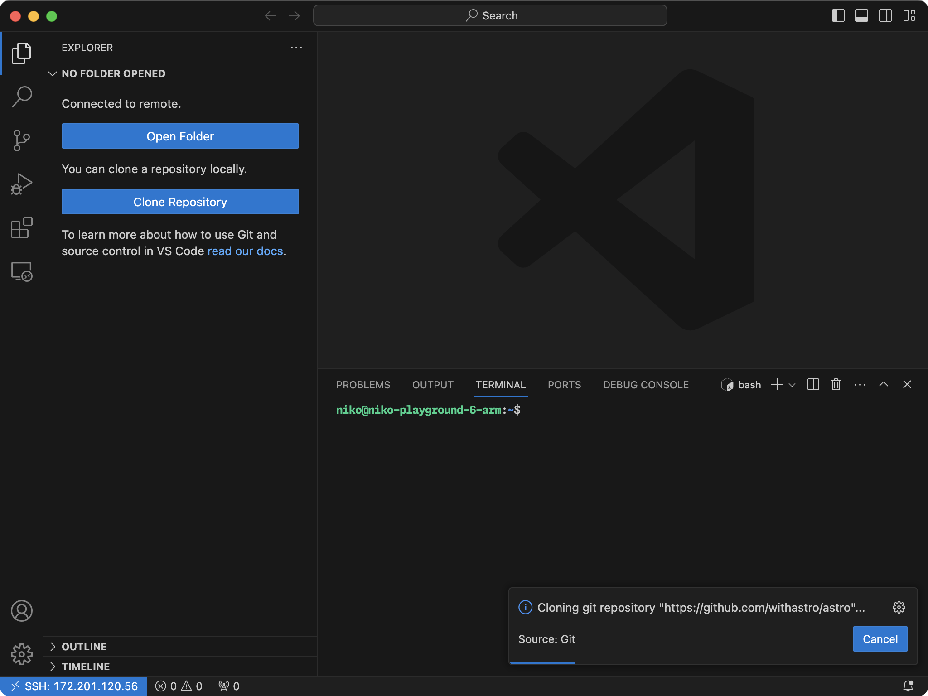Go forward using the right arrow
Viewport: 928px width, 696px height.
coord(294,16)
